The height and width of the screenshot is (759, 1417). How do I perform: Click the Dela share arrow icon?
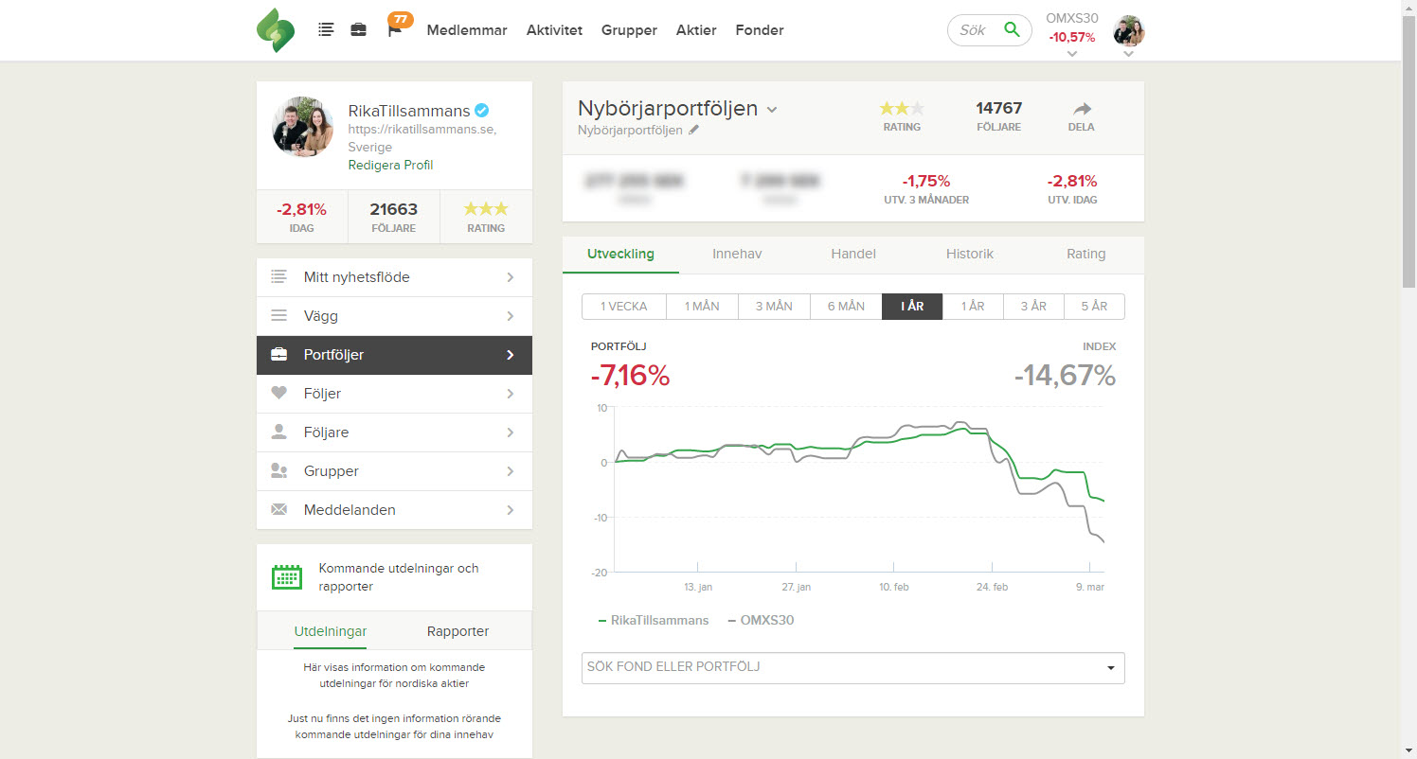(1082, 109)
